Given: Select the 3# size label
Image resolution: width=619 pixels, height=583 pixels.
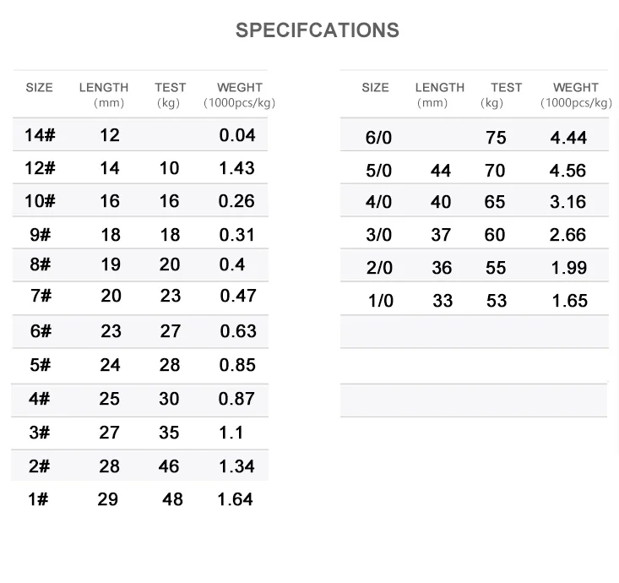Looking at the screenshot, I should tap(40, 433).
